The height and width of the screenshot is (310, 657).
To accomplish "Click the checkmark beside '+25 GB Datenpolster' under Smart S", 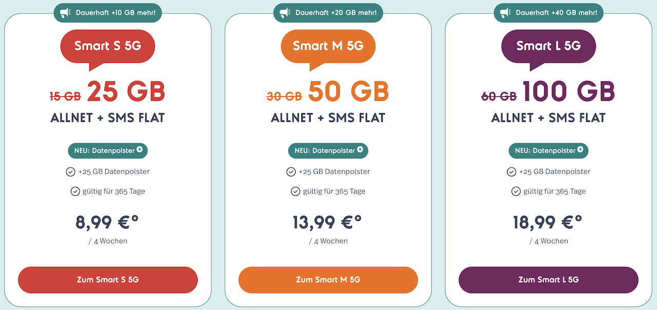I will point(70,172).
